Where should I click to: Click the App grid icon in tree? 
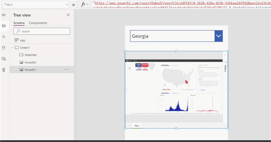click(x=17, y=40)
